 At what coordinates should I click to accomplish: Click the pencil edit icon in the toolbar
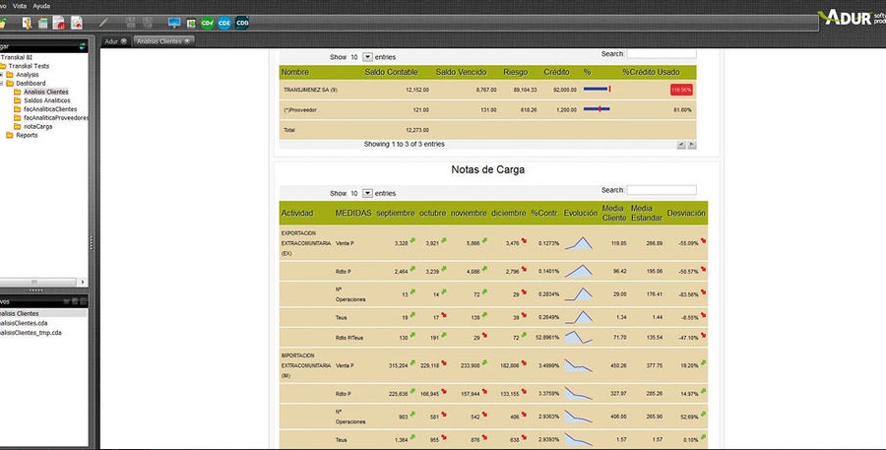point(104,22)
